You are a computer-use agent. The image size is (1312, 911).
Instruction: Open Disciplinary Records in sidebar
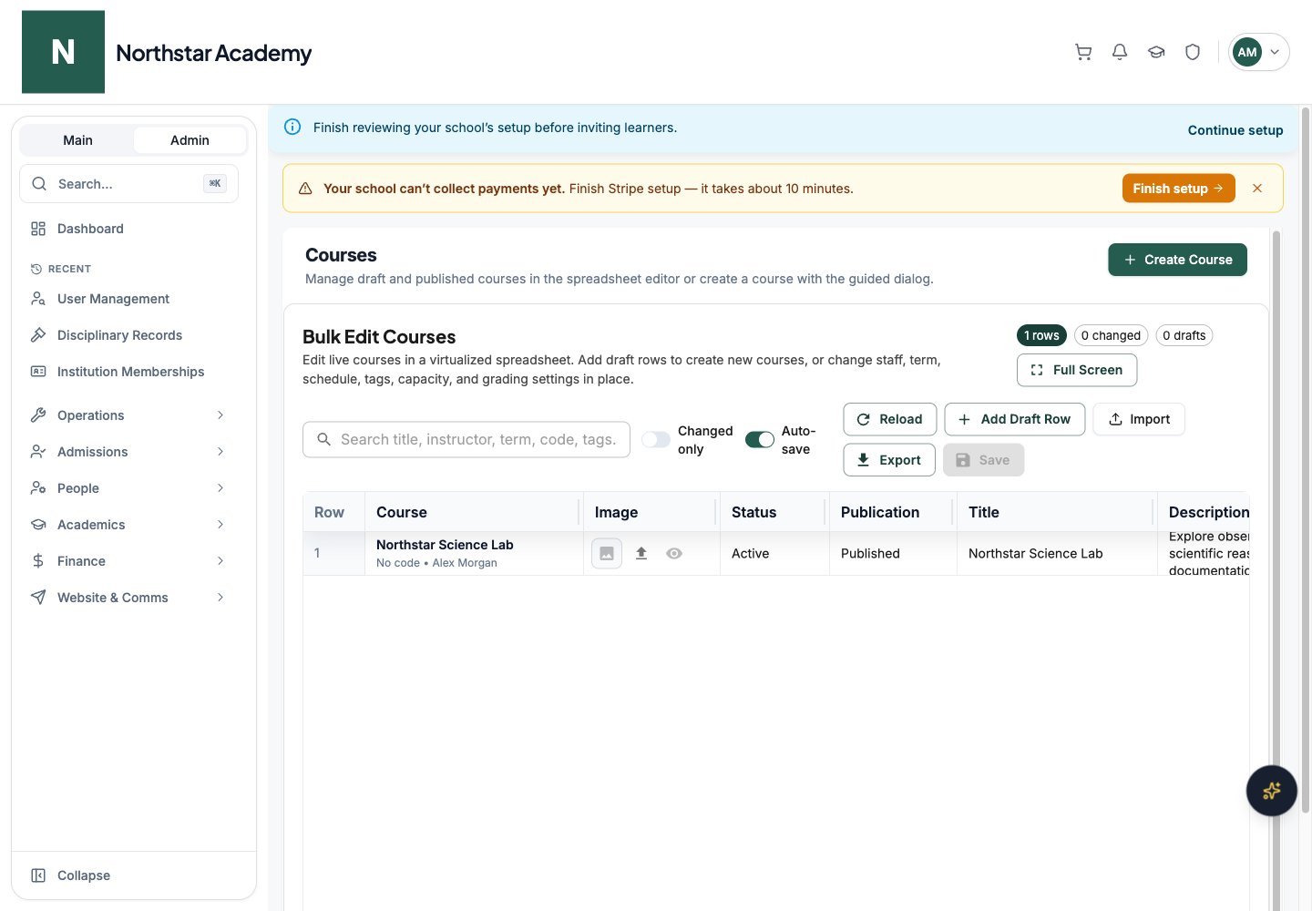point(128,335)
